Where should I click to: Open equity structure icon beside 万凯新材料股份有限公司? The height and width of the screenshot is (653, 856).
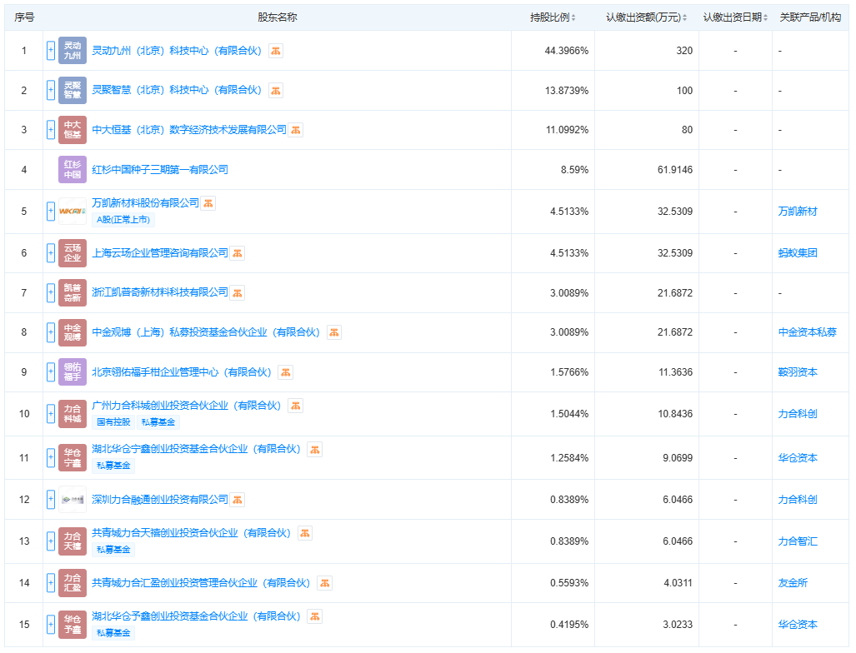coord(208,203)
